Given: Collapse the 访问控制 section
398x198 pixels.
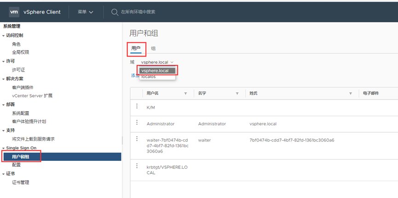Looking at the screenshot, I should pos(3,36).
